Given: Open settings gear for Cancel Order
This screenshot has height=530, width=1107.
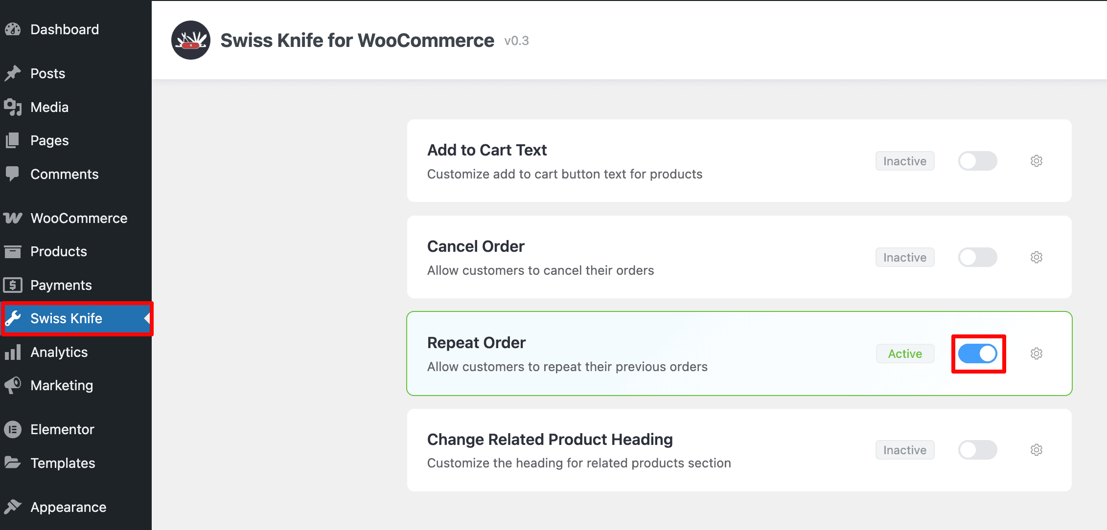Looking at the screenshot, I should tap(1037, 257).
